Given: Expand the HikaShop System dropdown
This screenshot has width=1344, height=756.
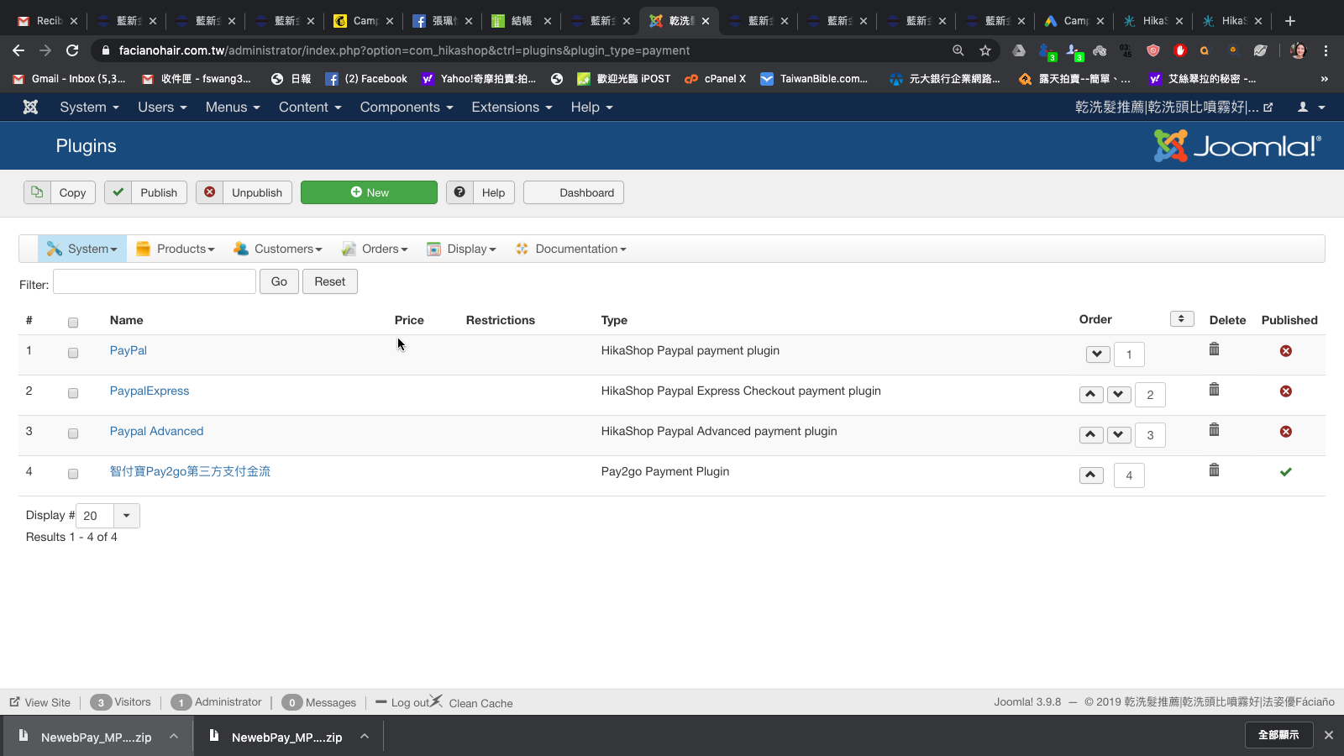Looking at the screenshot, I should click(82, 249).
